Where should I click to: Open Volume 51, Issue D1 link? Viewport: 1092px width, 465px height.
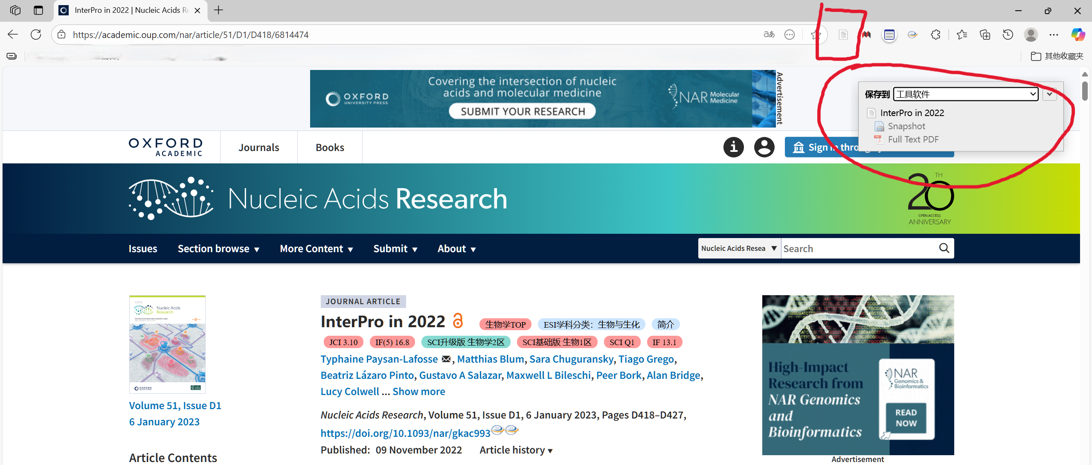pos(175,406)
